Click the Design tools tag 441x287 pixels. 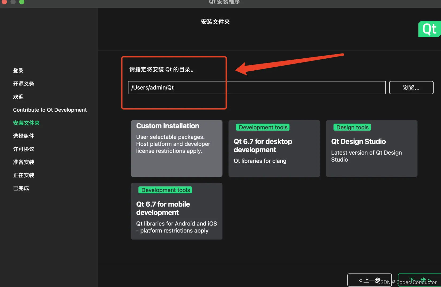click(x=352, y=127)
